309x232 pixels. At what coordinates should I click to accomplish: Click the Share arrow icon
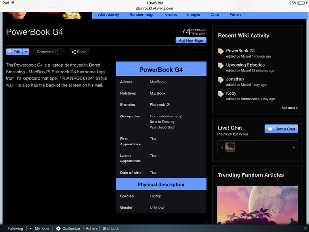coord(74,52)
